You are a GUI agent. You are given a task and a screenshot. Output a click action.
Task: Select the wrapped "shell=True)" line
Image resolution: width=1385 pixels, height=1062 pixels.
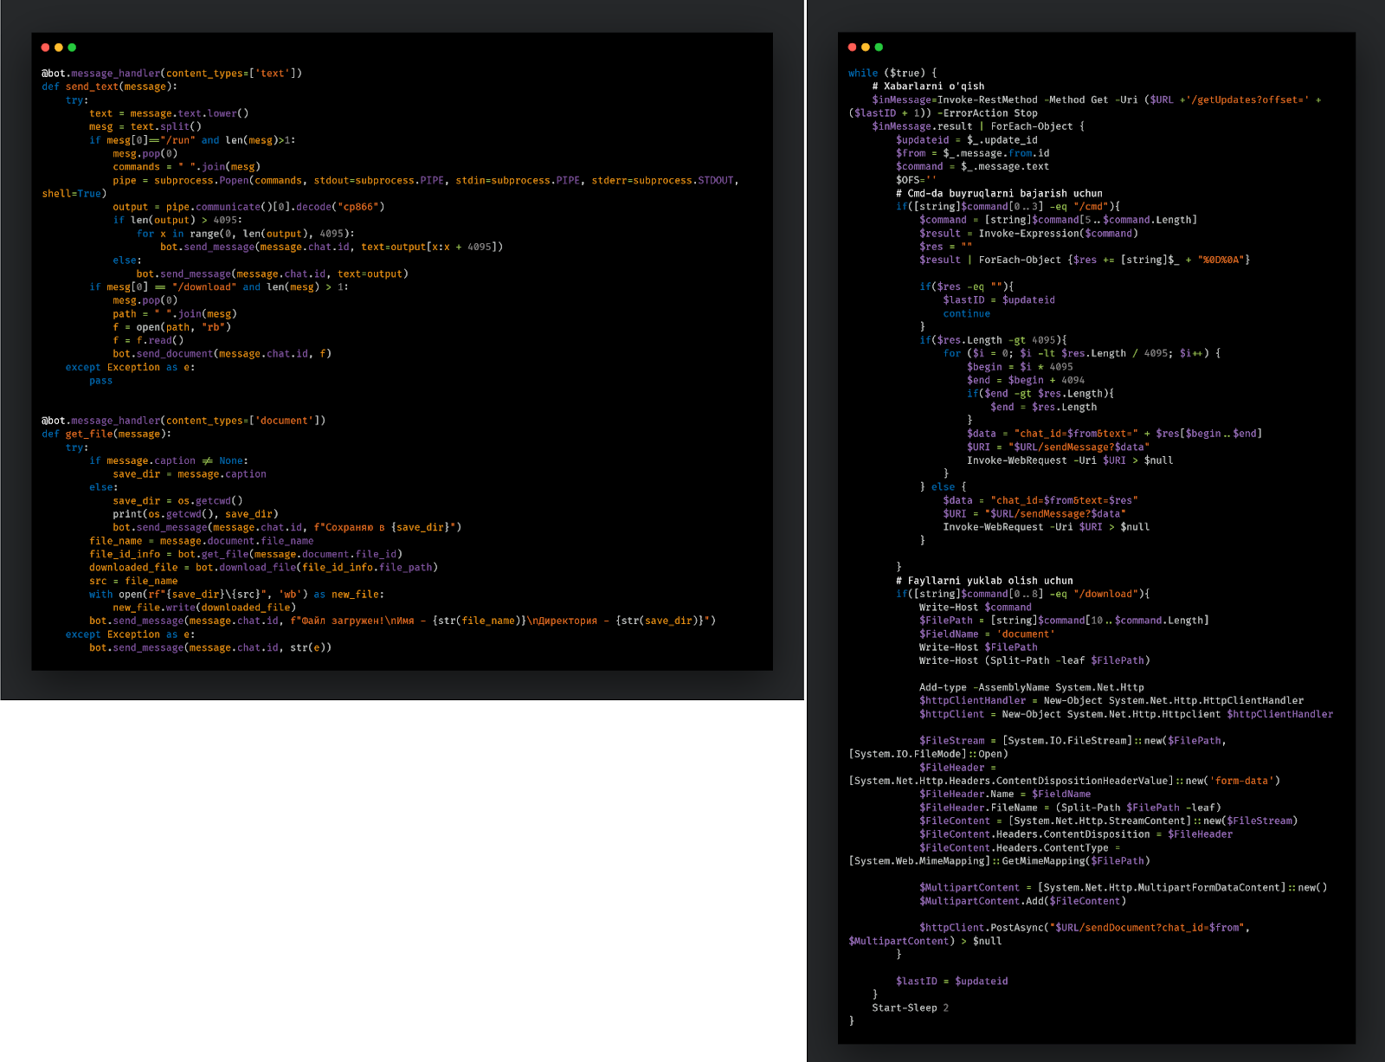click(74, 194)
